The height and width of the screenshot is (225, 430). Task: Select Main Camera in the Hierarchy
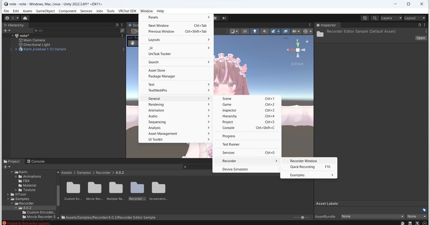(x=34, y=40)
